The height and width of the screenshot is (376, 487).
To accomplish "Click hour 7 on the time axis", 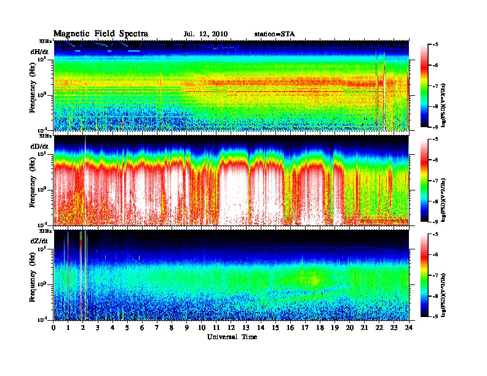I will pyautogui.click(x=157, y=327).
